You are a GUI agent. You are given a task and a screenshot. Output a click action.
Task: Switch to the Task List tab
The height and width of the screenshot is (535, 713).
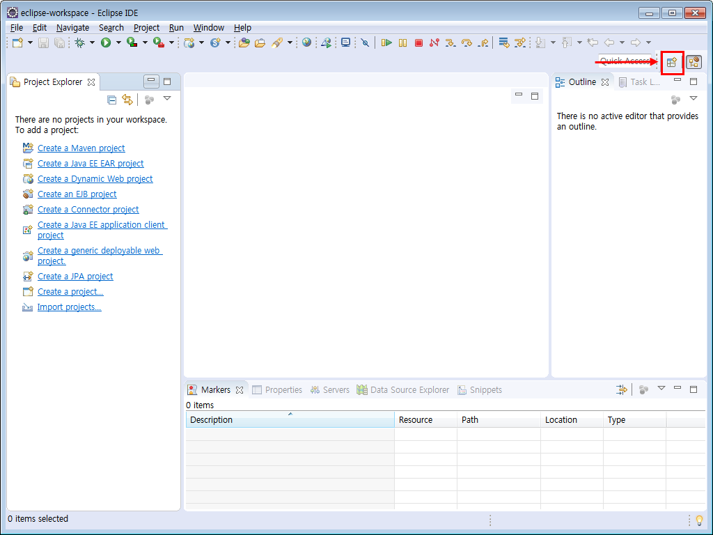coord(639,82)
